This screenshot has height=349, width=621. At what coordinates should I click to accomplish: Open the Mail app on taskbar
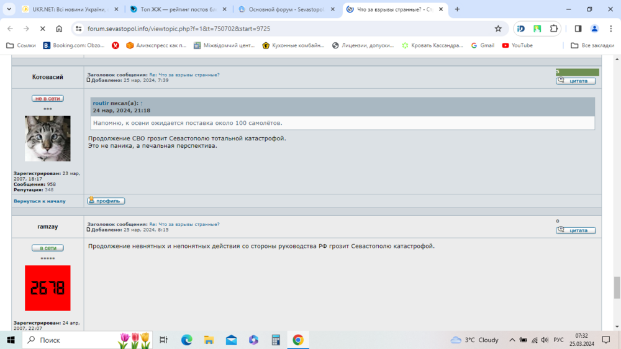[x=231, y=340]
